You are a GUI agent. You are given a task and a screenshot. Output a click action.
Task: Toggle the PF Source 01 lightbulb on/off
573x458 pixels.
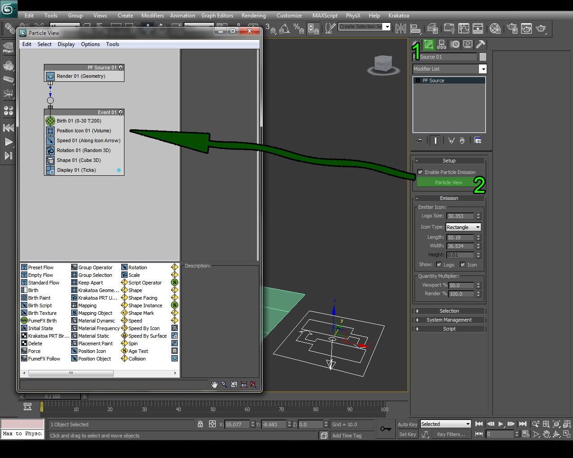pos(121,68)
